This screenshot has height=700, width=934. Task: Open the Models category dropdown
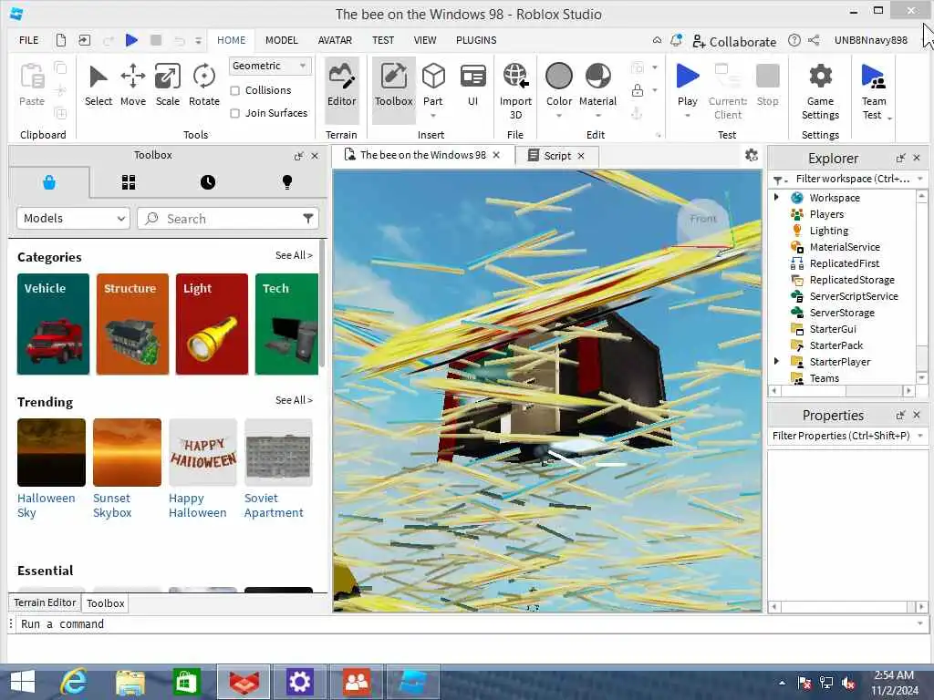coord(73,219)
